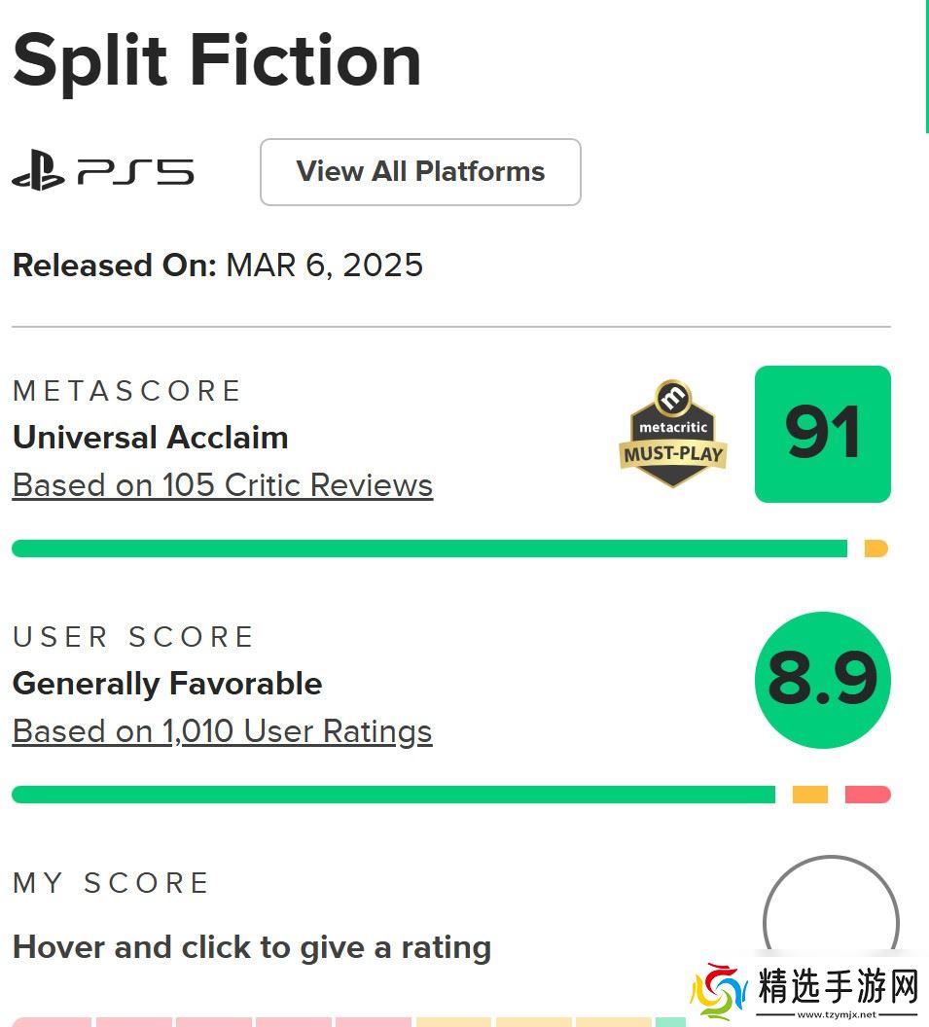Select the first yellow rating box under My Score
The height and width of the screenshot is (1027, 929).
coord(453,1022)
